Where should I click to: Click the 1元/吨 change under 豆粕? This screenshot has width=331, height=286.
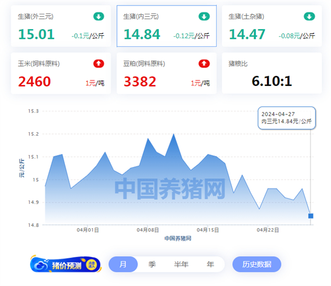[x=200, y=83]
